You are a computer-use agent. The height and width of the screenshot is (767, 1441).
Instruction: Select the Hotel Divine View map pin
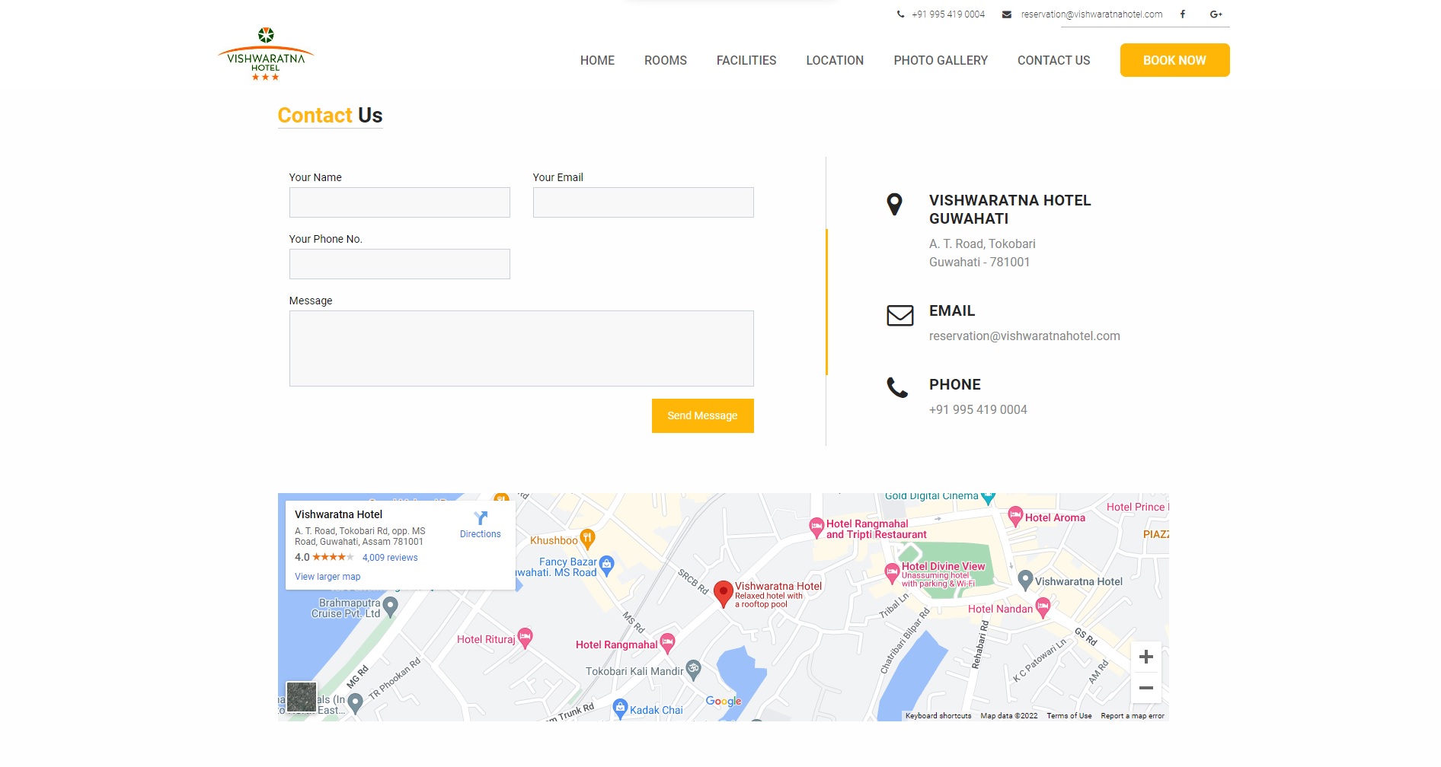point(892,573)
